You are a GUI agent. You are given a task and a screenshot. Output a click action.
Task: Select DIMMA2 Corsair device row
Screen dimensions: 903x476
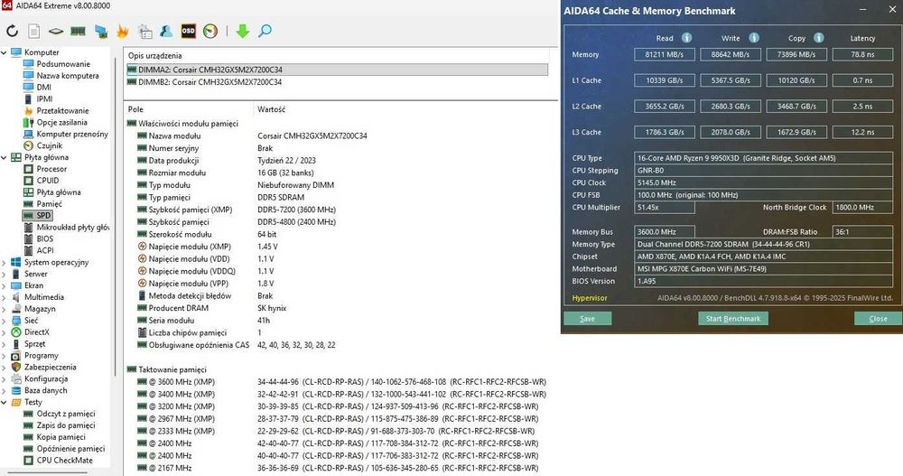click(337, 70)
